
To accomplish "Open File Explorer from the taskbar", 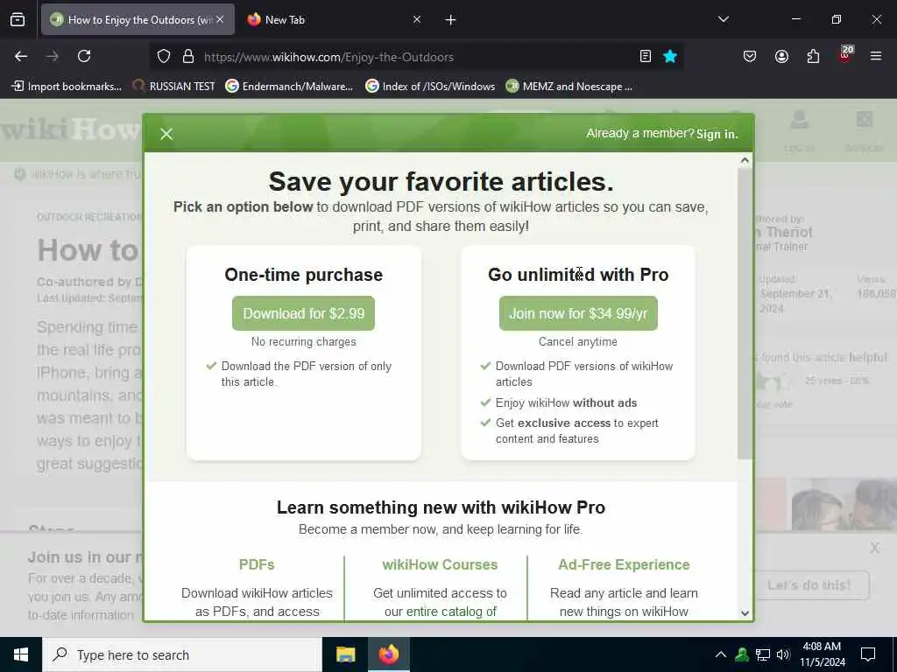I will [x=345, y=654].
